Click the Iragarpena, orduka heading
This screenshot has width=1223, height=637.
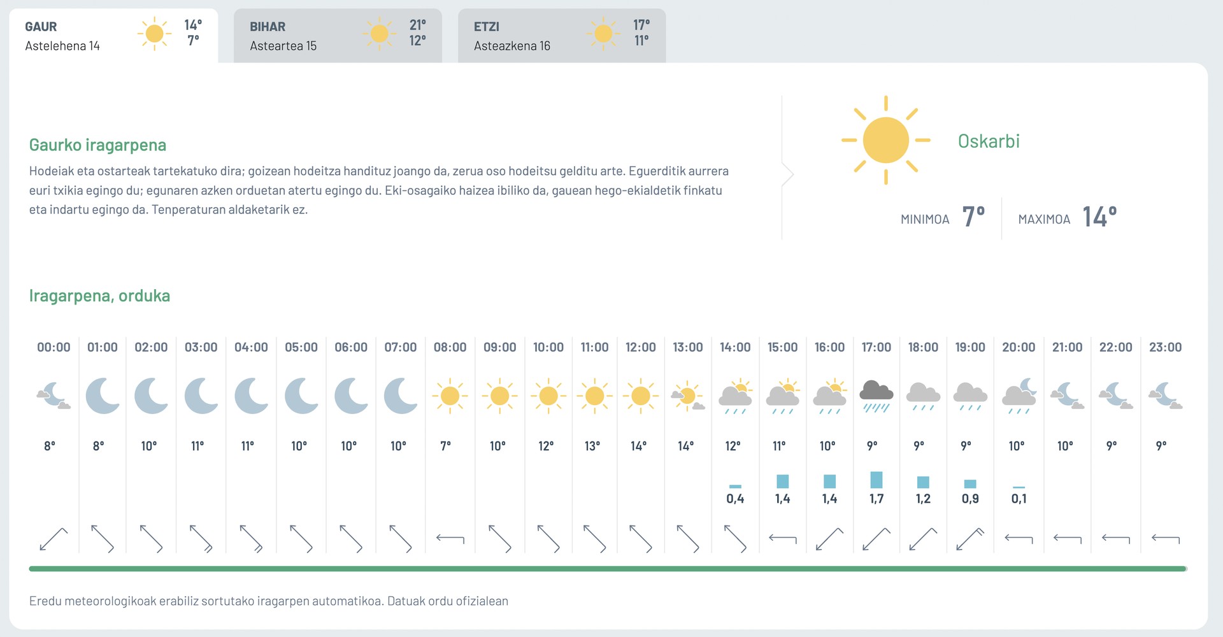tap(99, 296)
